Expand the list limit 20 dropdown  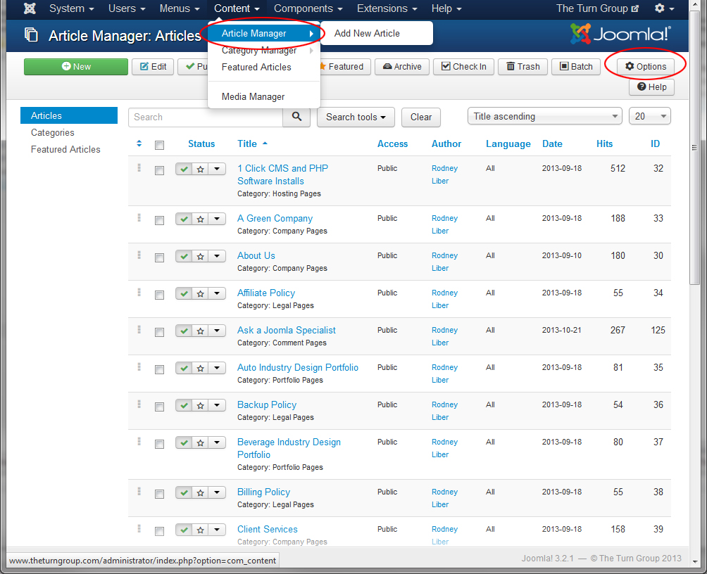tap(649, 116)
